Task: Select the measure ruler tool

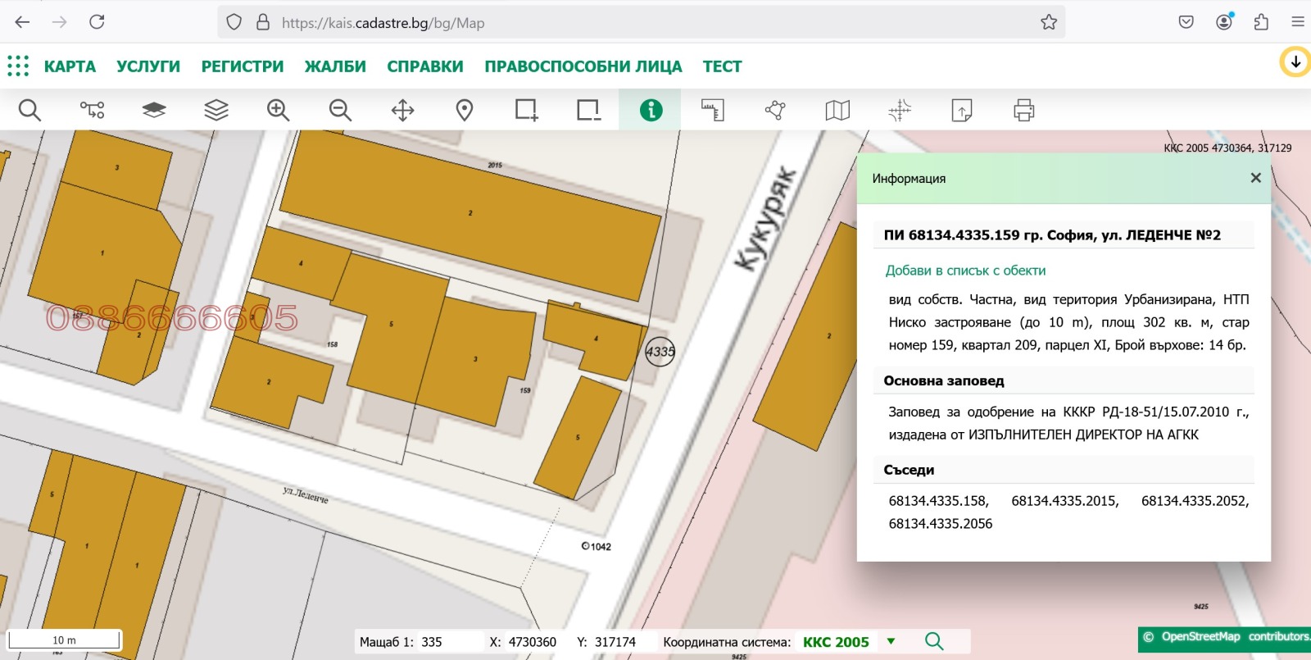Action: pyautogui.click(x=713, y=110)
